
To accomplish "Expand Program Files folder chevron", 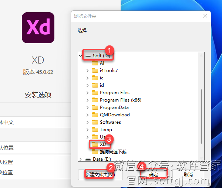I will tap(87, 93).
